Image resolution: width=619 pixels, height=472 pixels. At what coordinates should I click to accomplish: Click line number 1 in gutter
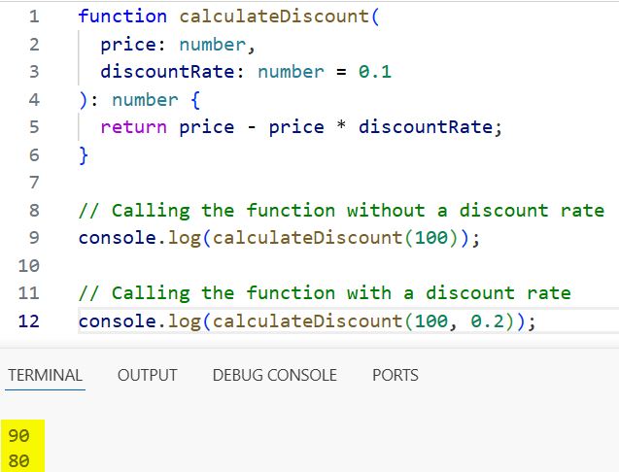click(x=34, y=17)
